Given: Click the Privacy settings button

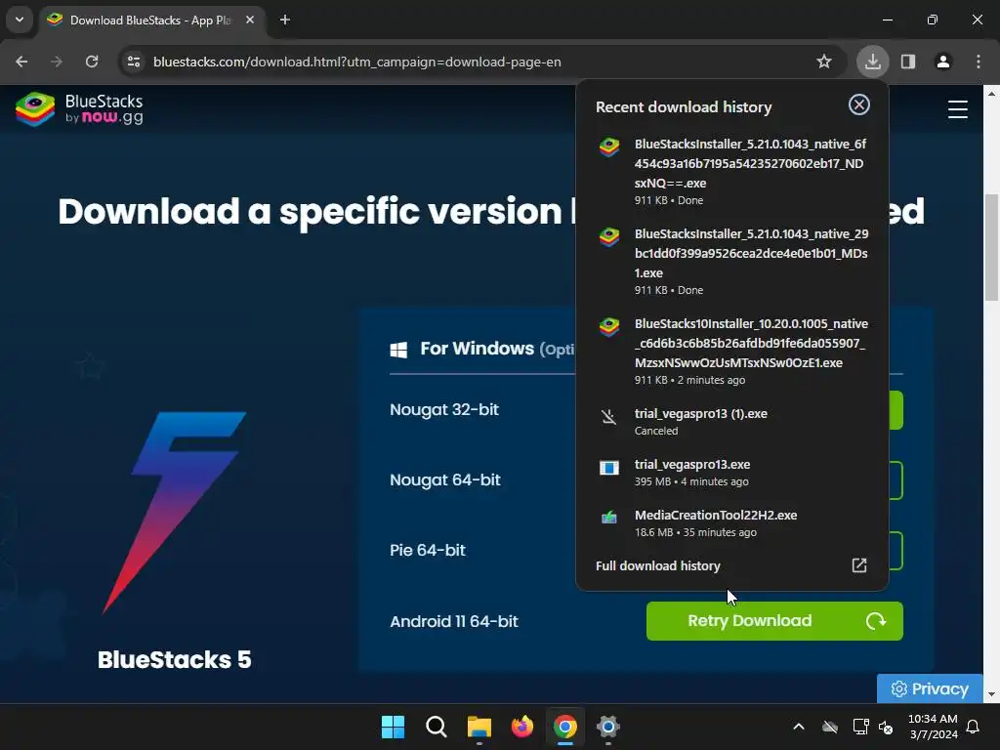Looking at the screenshot, I should [x=930, y=688].
